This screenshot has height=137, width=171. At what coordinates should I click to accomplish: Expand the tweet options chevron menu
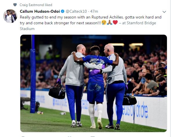(x=164, y=12)
